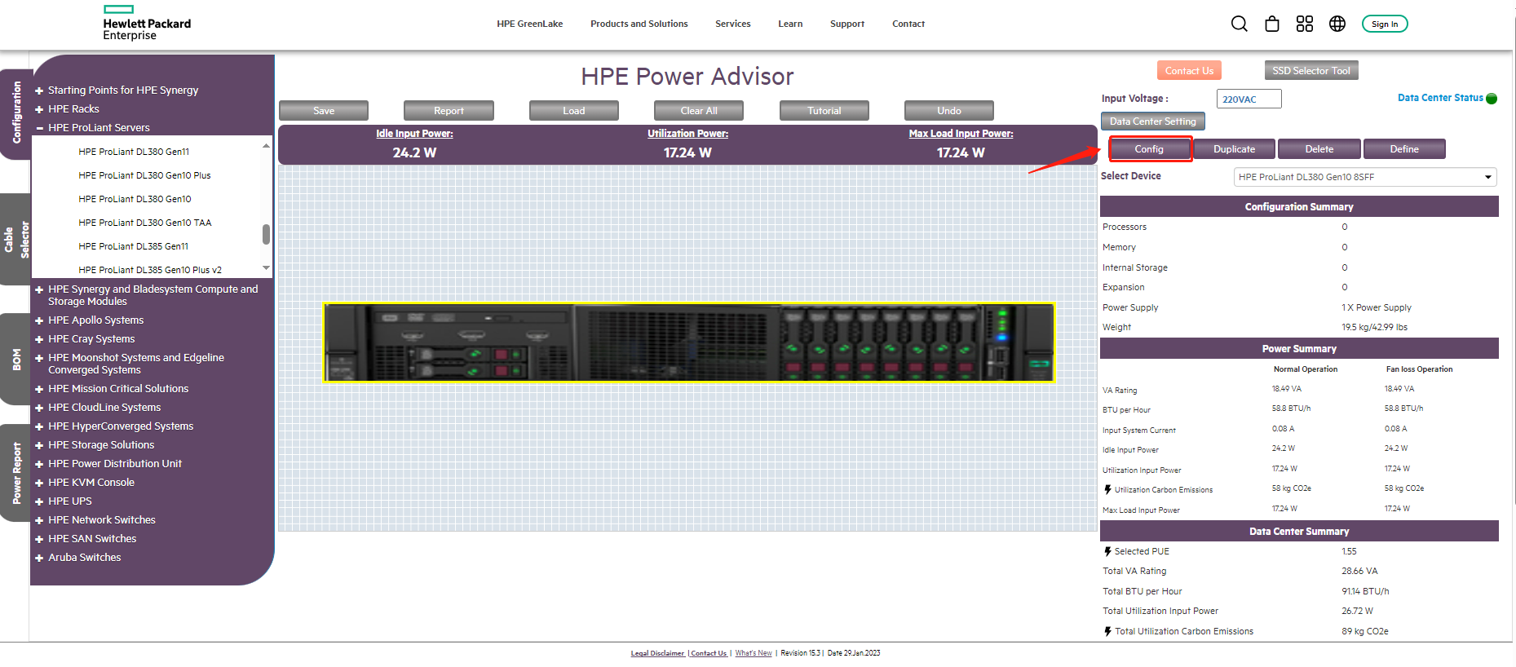Select the DL380 server image on canvas
The height and width of the screenshot is (667, 1516).
click(689, 342)
